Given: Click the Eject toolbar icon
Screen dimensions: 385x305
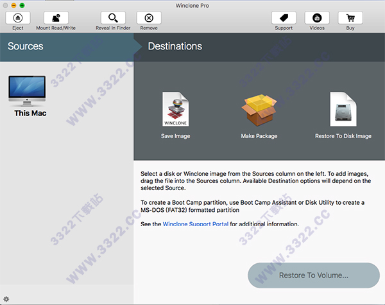Looking at the screenshot, I should pos(18,18).
